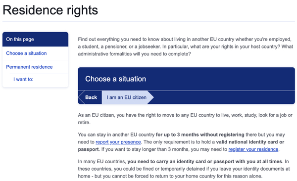This screenshot has width=297, height=181.
Task: Click the 'Residence rights' page title
Action: coord(50,10)
